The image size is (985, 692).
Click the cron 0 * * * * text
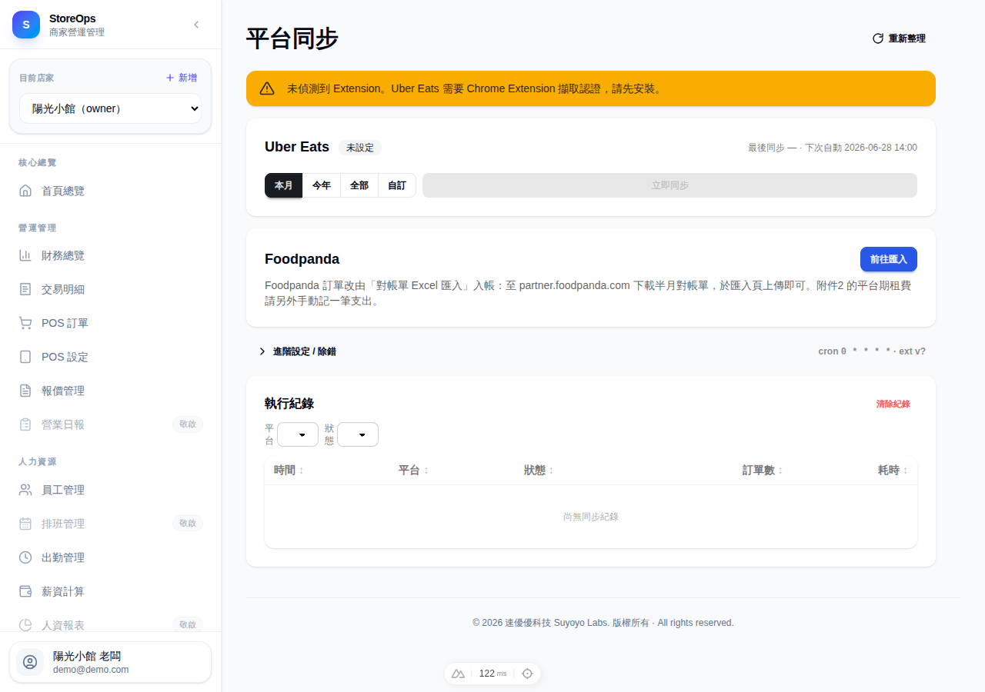[x=854, y=351]
